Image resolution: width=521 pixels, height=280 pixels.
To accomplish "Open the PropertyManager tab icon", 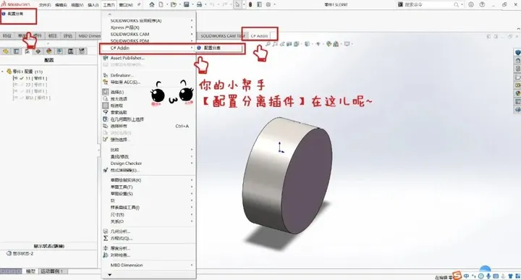I will [x=16, y=51].
